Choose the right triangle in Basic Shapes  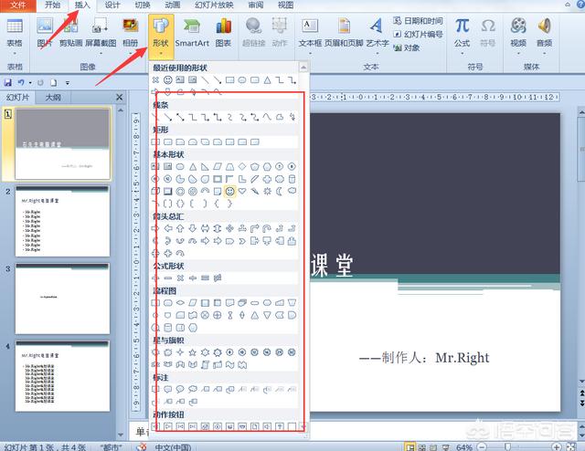(x=205, y=166)
